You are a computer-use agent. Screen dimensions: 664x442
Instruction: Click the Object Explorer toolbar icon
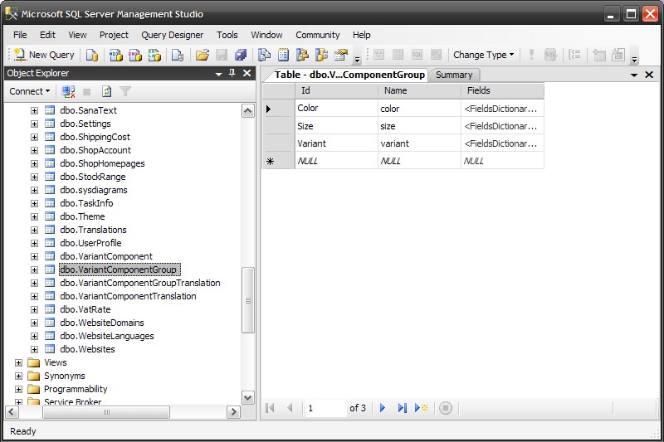tap(302, 55)
